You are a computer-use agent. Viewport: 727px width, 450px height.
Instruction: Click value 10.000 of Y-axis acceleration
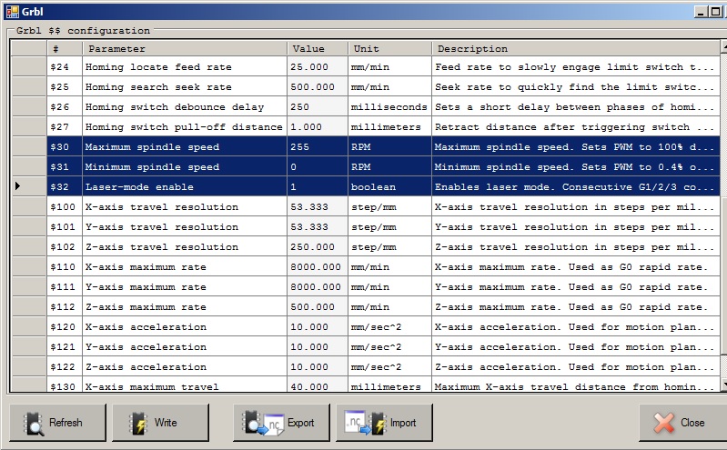(x=318, y=346)
